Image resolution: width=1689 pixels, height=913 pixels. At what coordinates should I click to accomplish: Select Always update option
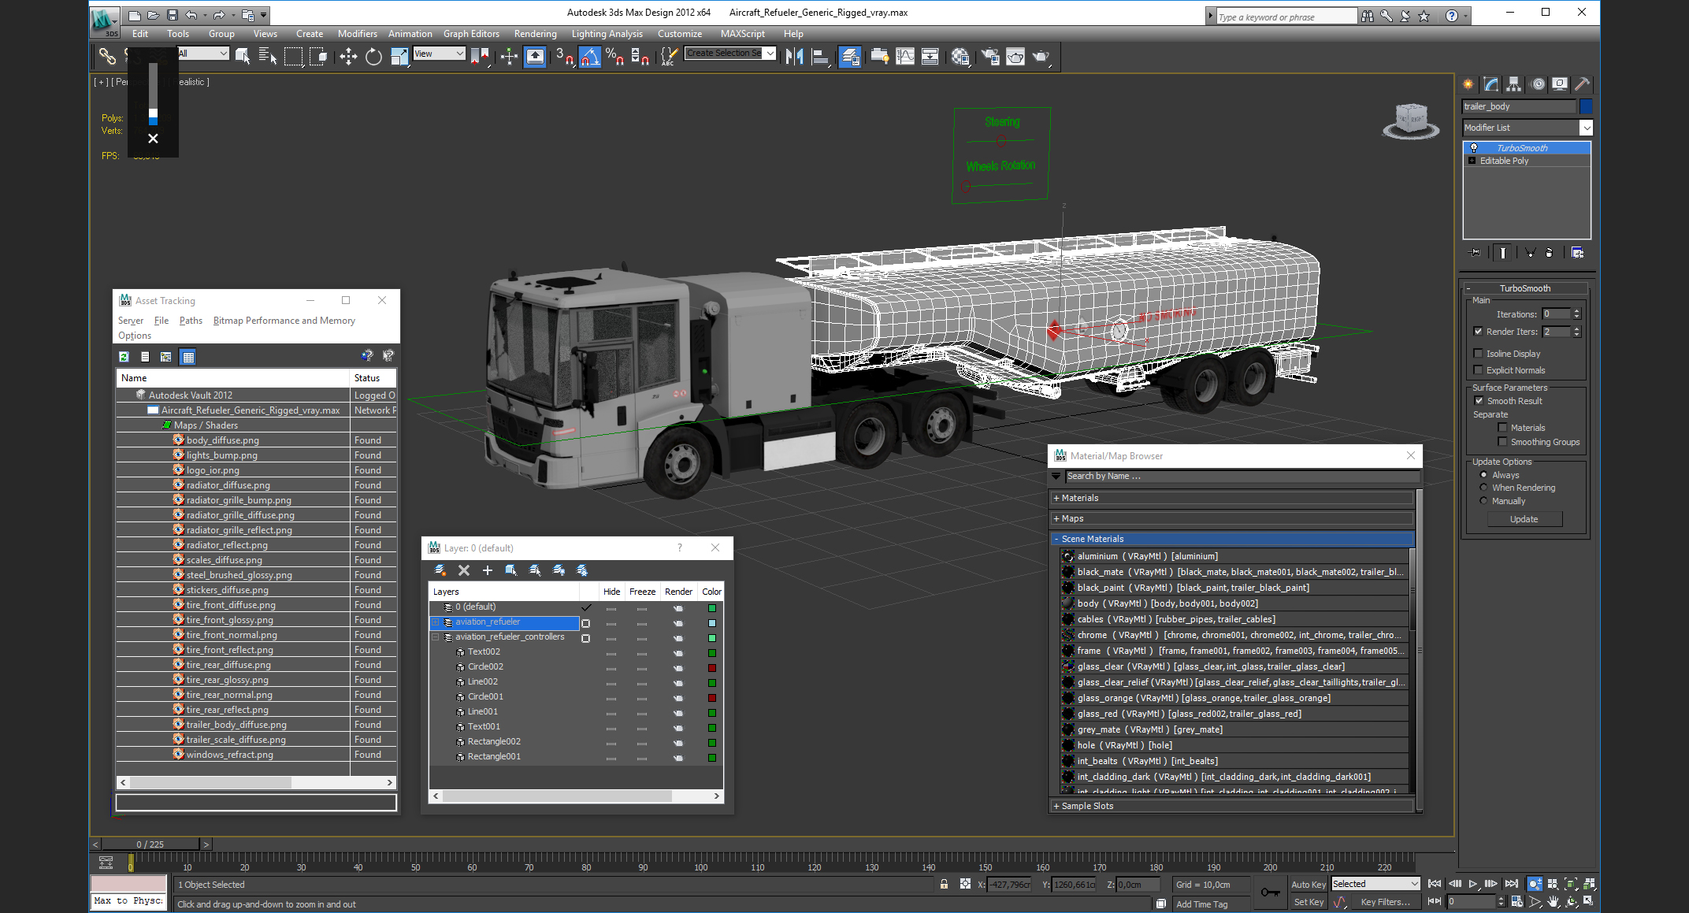coord(1484,475)
